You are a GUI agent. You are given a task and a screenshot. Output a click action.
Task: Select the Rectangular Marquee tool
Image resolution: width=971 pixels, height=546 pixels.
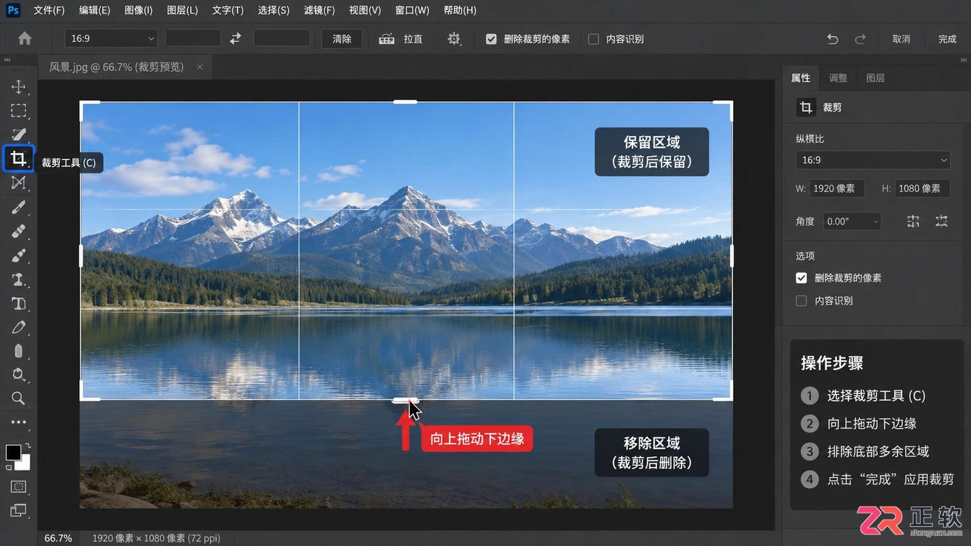coord(18,110)
